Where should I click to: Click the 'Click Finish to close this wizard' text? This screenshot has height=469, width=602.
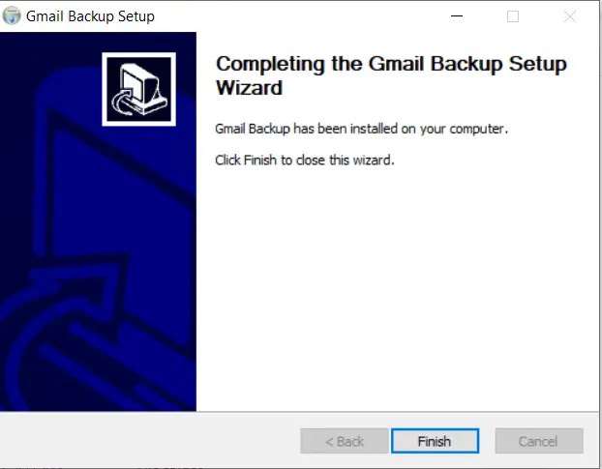coord(305,160)
